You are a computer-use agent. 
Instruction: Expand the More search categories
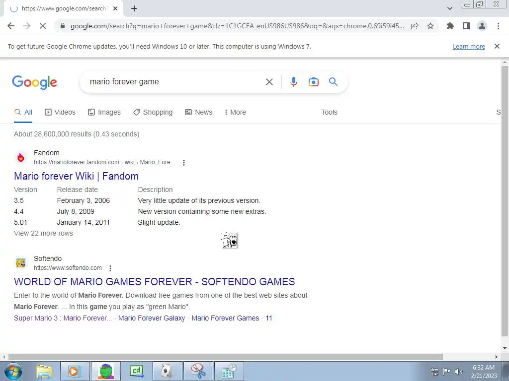[235, 113]
